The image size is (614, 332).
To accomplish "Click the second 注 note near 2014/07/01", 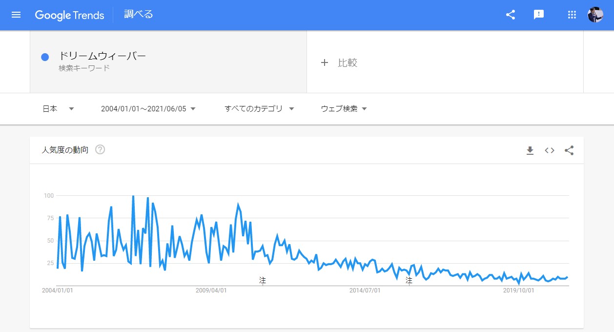I will pos(409,280).
